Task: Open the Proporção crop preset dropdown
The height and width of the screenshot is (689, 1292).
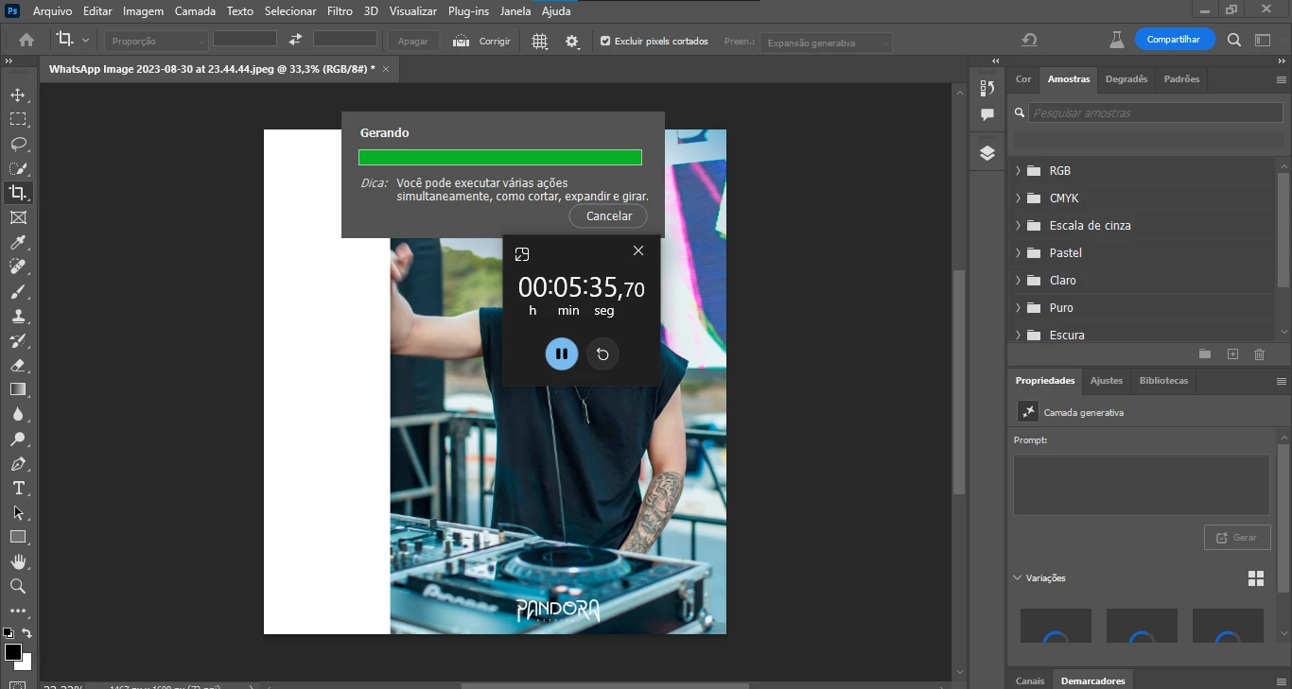Action: tap(156, 42)
